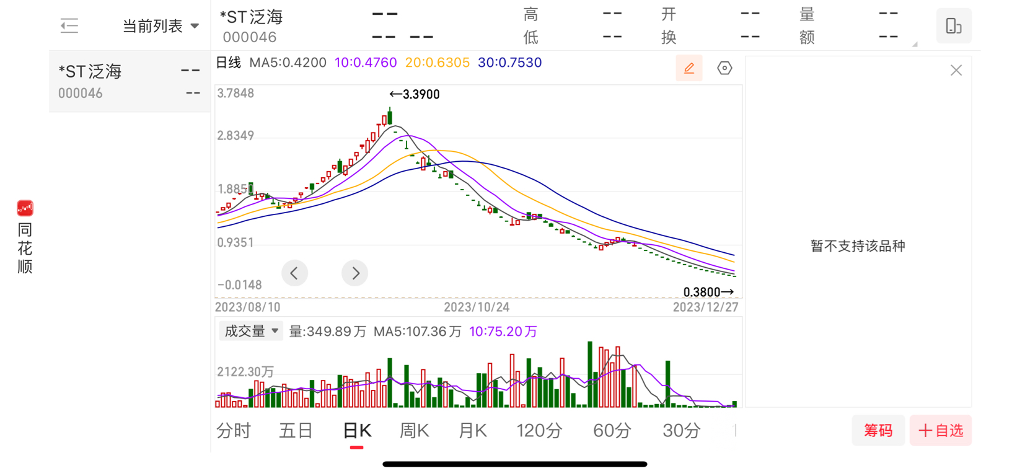Tap the 2023/10/24 date label

pos(477,307)
